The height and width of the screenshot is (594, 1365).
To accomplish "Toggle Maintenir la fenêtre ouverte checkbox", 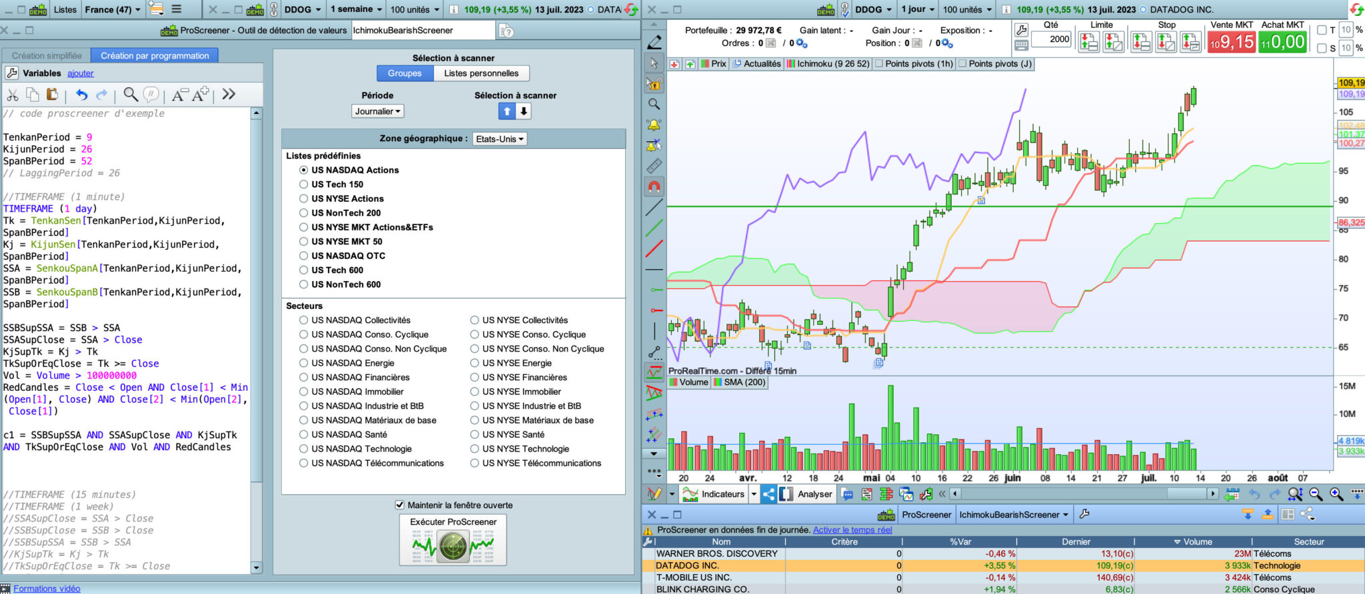I will click(400, 505).
